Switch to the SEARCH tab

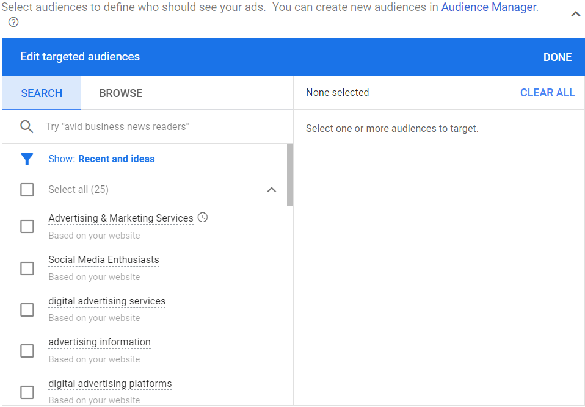pyautogui.click(x=41, y=93)
